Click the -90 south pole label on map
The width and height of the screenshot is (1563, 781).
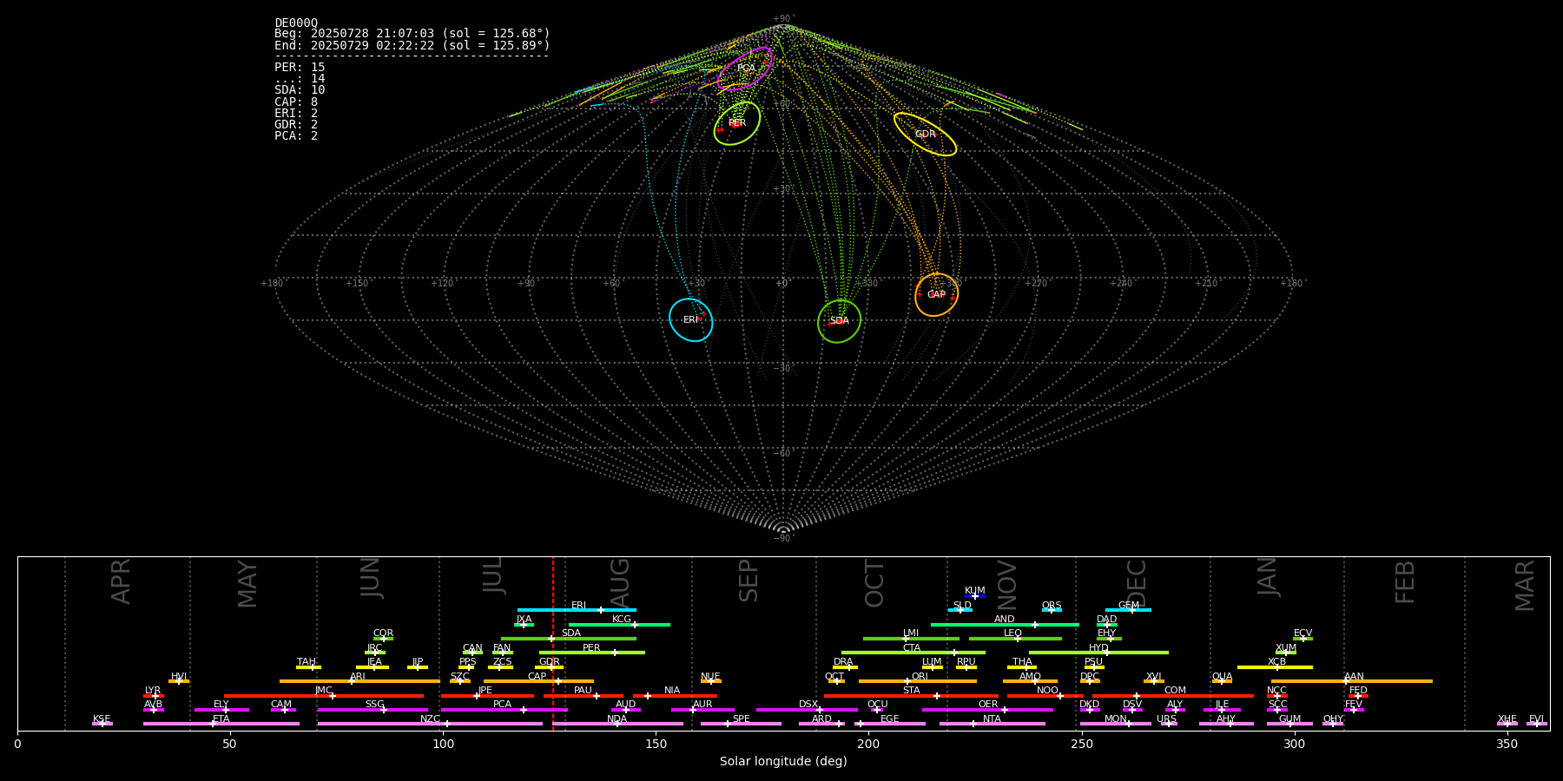(x=783, y=538)
